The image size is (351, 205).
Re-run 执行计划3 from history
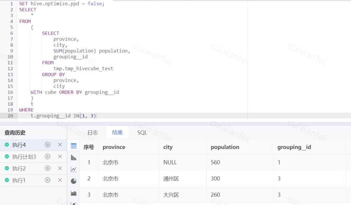click(47, 156)
